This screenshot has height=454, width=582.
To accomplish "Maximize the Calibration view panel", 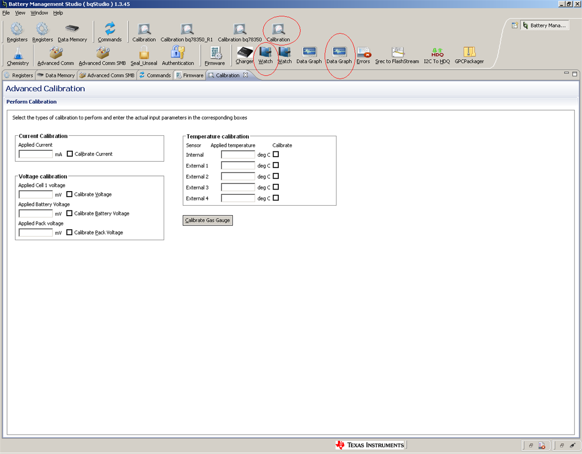I will (x=574, y=74).
